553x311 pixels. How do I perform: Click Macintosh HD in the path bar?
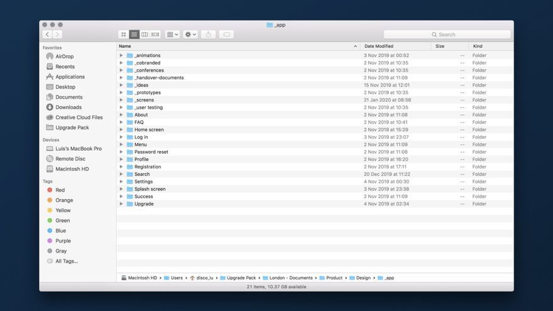pos(139,278)
